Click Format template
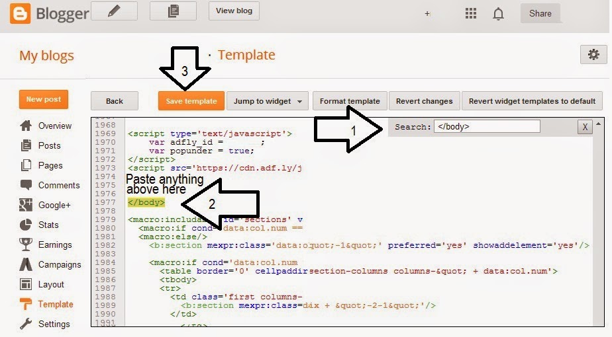The width and height of the screenshot is (612, 337). 350,101
